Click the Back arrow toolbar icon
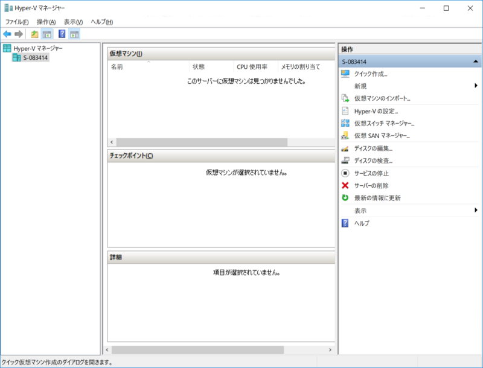 (x=7, y=34)
